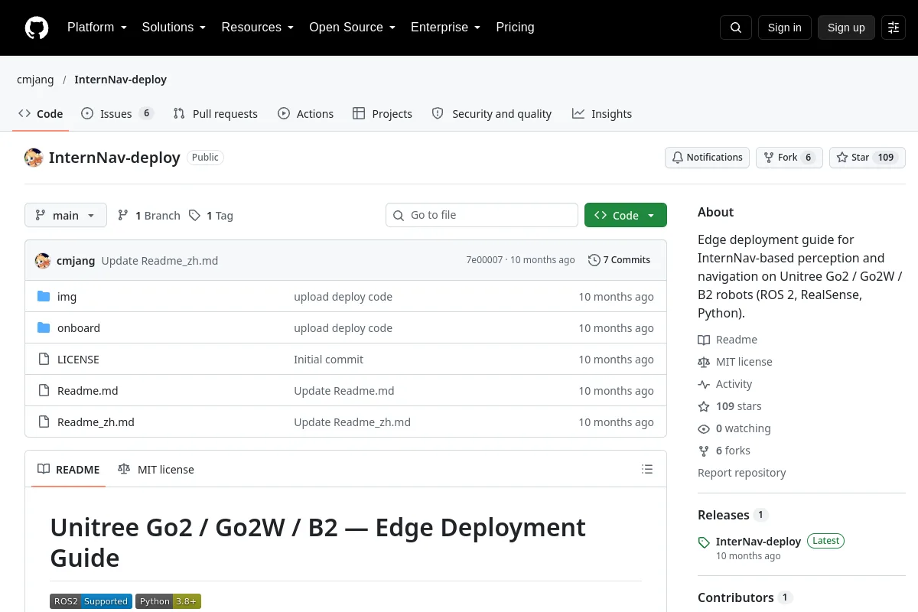The height and width of the screenshot is (612, 918).
Task: Open Readme link in About sidebar
Action: tap(728, 340)
